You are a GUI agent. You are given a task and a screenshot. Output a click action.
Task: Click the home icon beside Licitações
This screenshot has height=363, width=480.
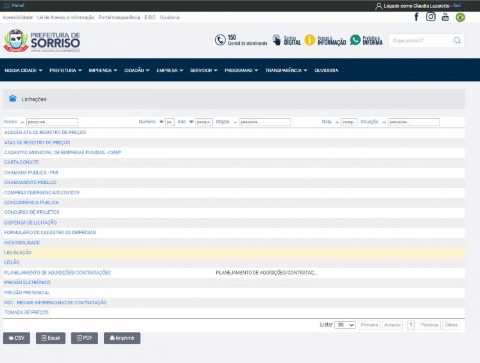pos(13,99)
